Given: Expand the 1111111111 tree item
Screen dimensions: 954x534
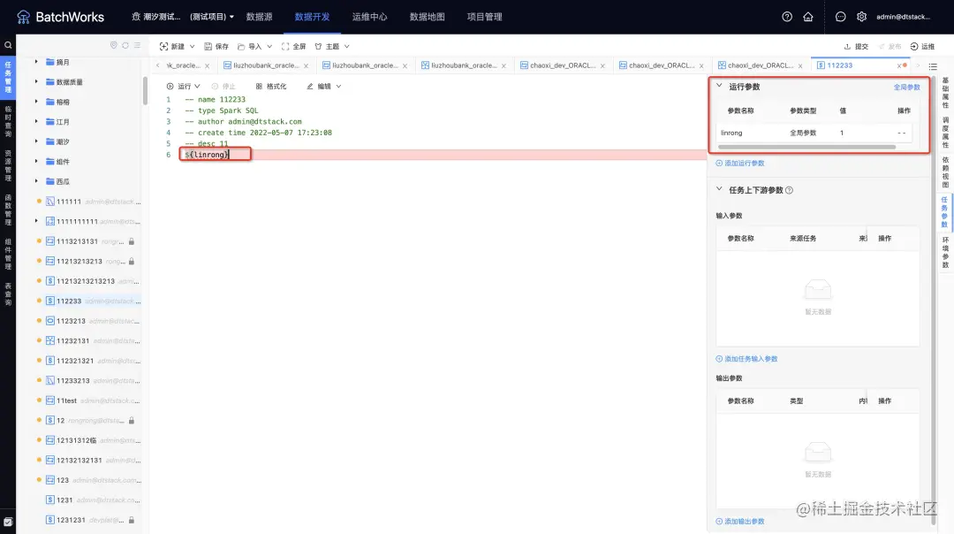Looking at the screenshot, I should coord(36,221).
